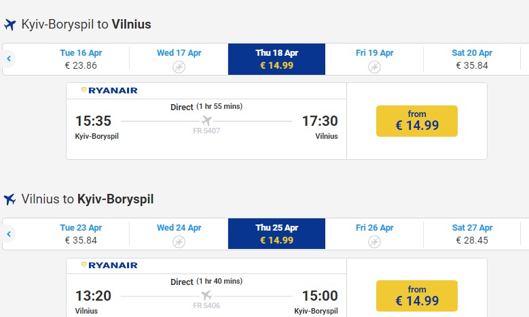529x317 pixels.
Task: Click the no-flight icon under Fri 26 Apr
Action: [374, 241]
